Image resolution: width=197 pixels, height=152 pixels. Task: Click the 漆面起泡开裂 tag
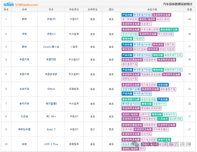click(x=130, y=79)
